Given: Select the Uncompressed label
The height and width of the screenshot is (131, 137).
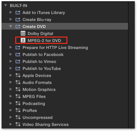Looking at the screenshot, I should coord(38,118).
